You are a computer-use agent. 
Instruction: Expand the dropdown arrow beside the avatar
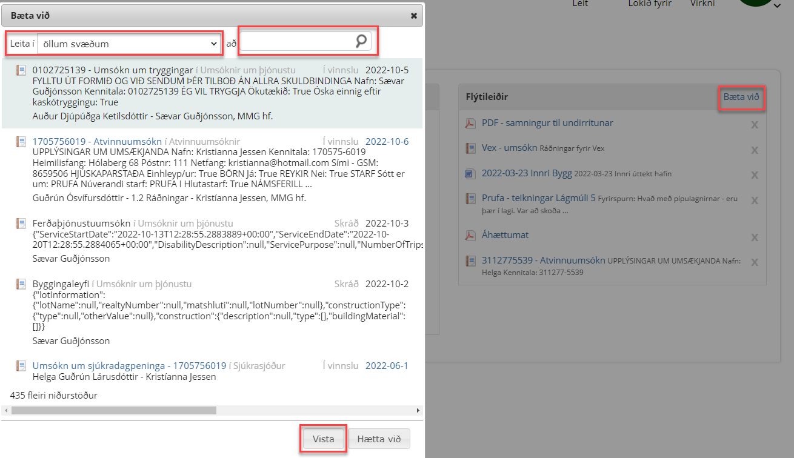(x=776, y=6)
